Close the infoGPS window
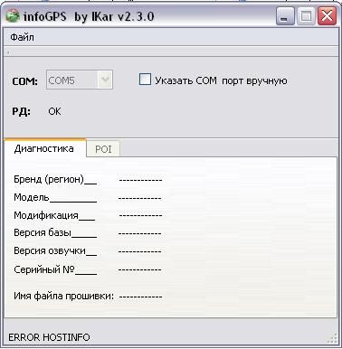Screen dimensions: 342x349 point(327,16)
